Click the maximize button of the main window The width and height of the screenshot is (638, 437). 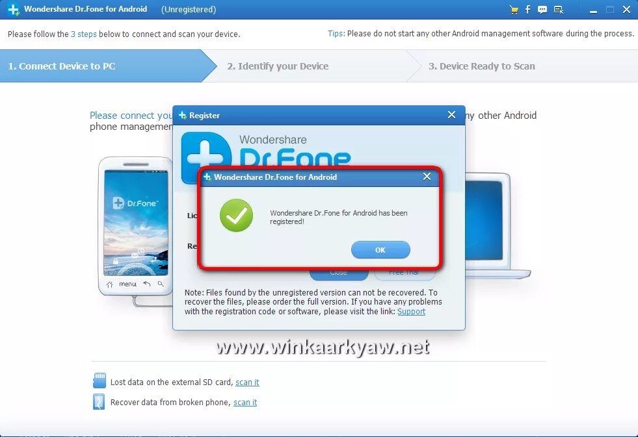point(610,10)
